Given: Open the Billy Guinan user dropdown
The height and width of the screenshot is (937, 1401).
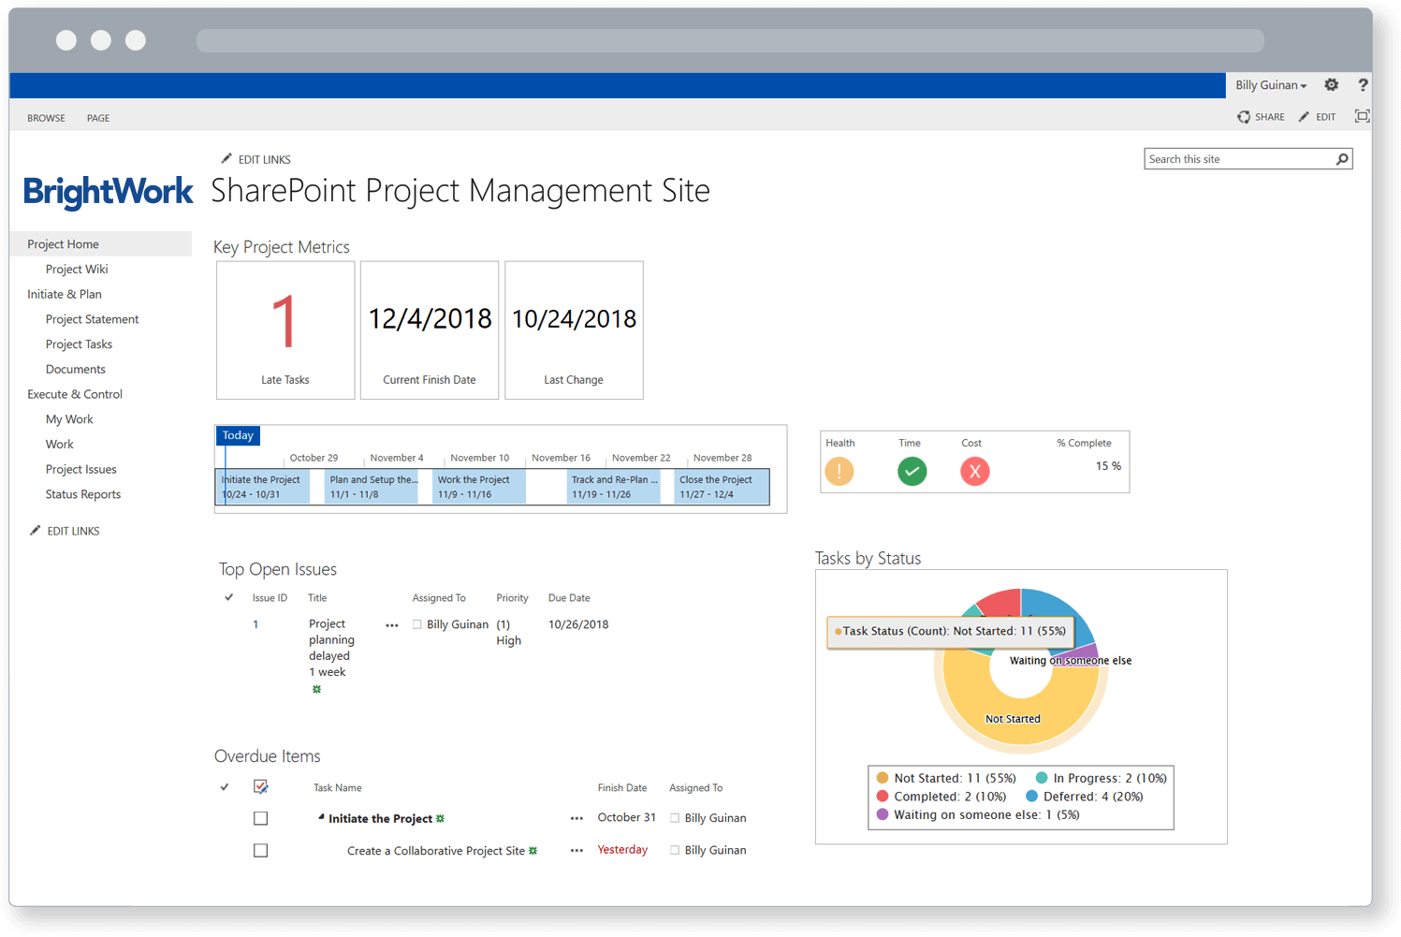Looking at the screenshot, I should (1271, 85).
